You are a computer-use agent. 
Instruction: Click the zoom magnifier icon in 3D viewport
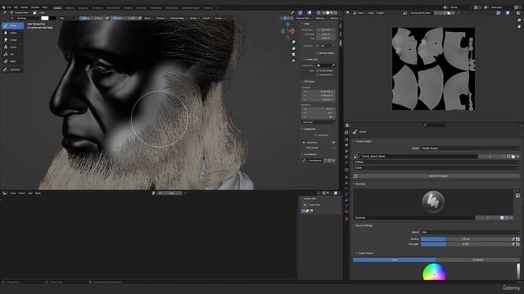[x=293, y=42]
